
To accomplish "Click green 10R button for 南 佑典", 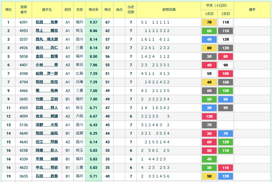I will 226,91.
